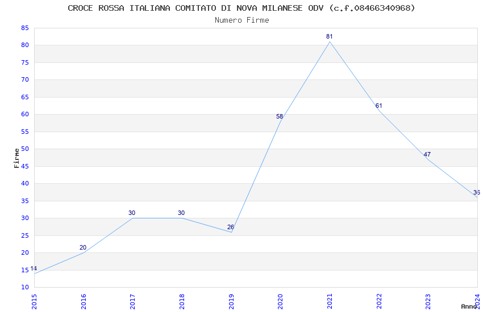Click the x-axis year 2017
Screen dimensions: 483x312
point(133,302)
